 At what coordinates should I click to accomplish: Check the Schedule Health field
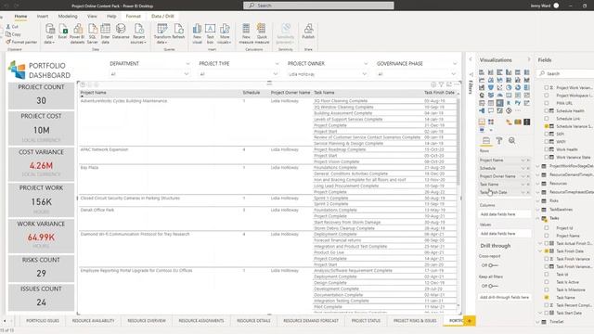coord(547,110)
